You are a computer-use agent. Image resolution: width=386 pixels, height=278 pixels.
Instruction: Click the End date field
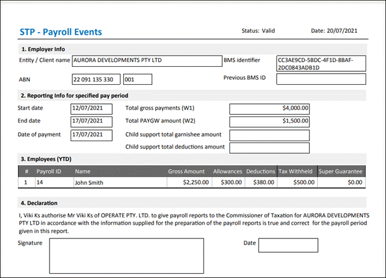point(92,121)
